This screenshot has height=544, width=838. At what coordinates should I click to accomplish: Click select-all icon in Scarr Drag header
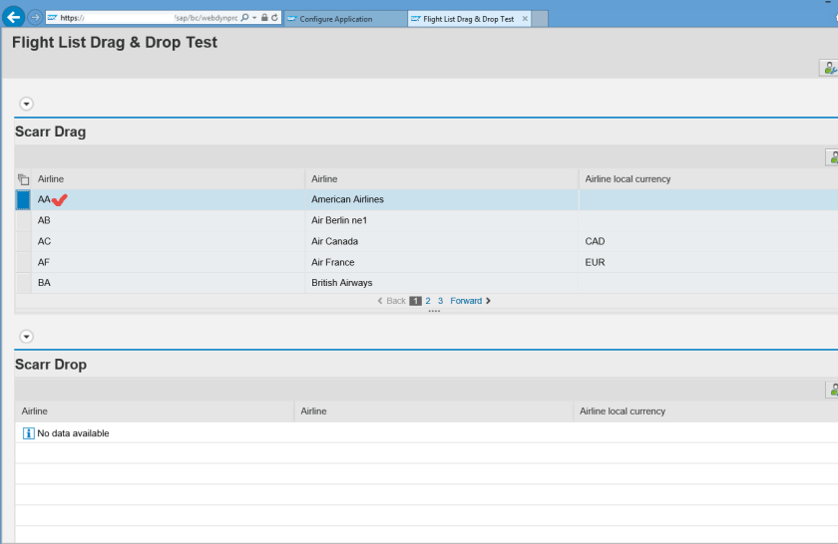tap(23, 179)
